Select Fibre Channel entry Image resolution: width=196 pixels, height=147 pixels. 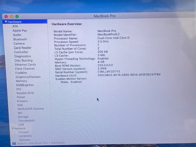pos(25,69)
